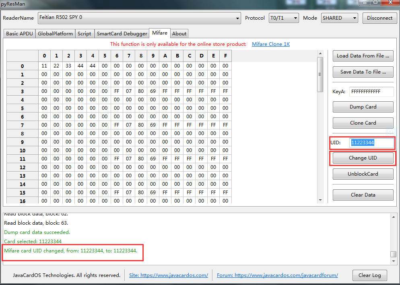Open the Mode SHARED dropdown

[339, 18]
